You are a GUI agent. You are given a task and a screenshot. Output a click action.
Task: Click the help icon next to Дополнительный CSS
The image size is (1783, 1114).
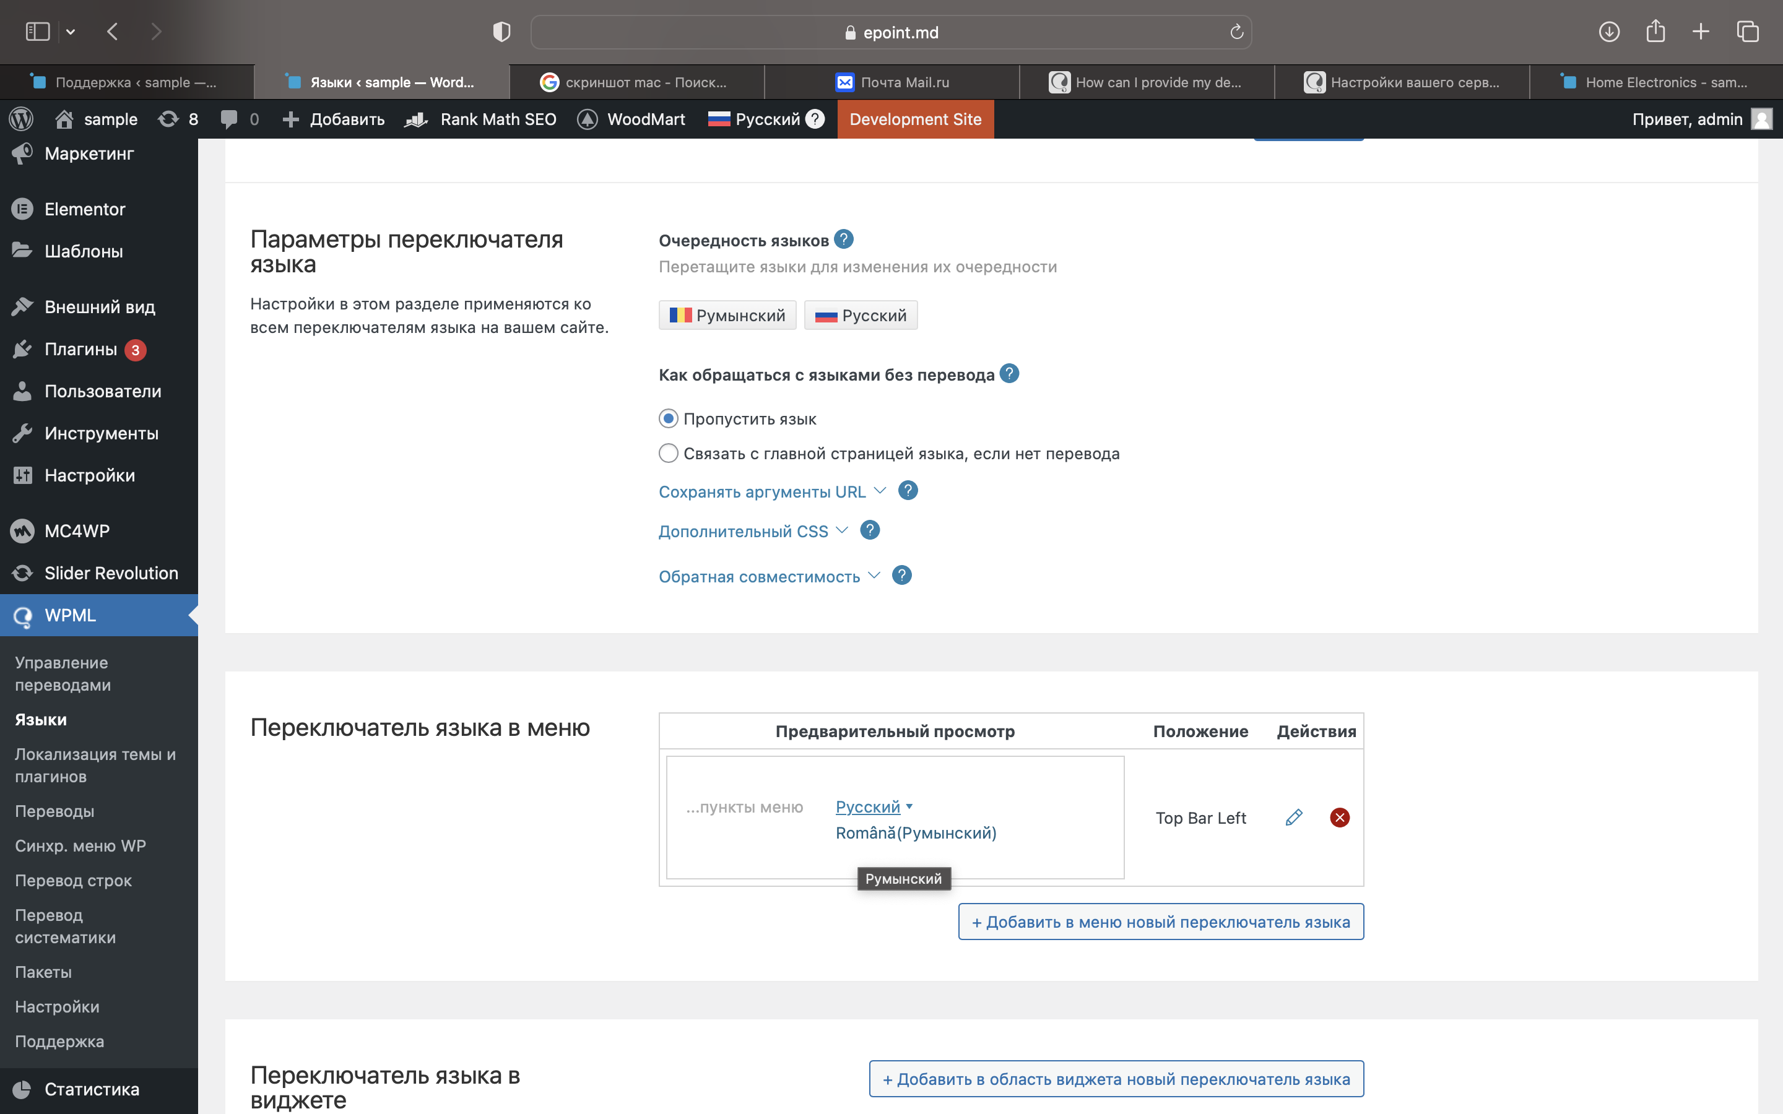[870, 530]
